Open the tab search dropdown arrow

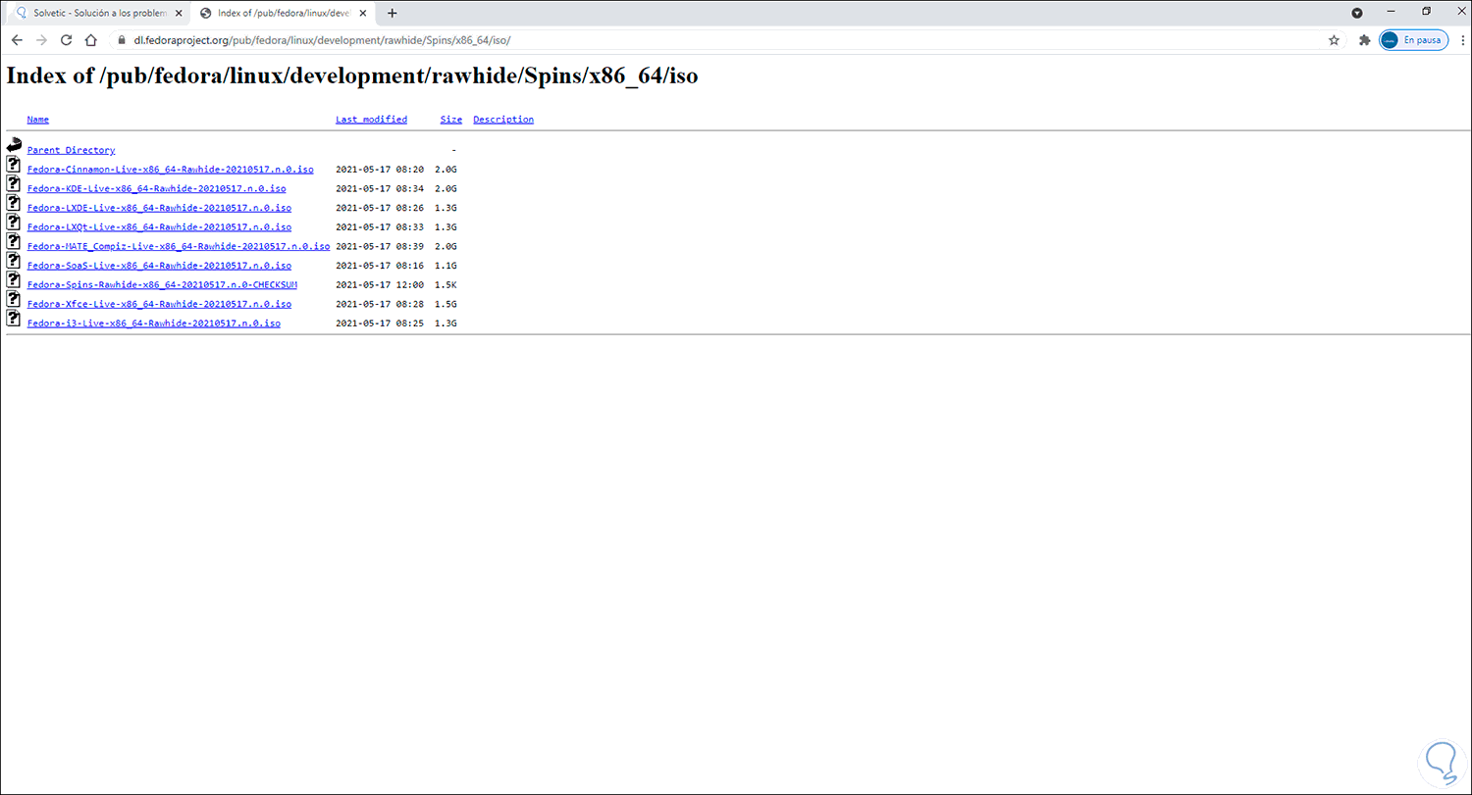tap(1357, 13)
